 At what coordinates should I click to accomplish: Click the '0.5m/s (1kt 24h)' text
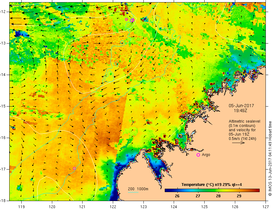click(x=242, y=139)
